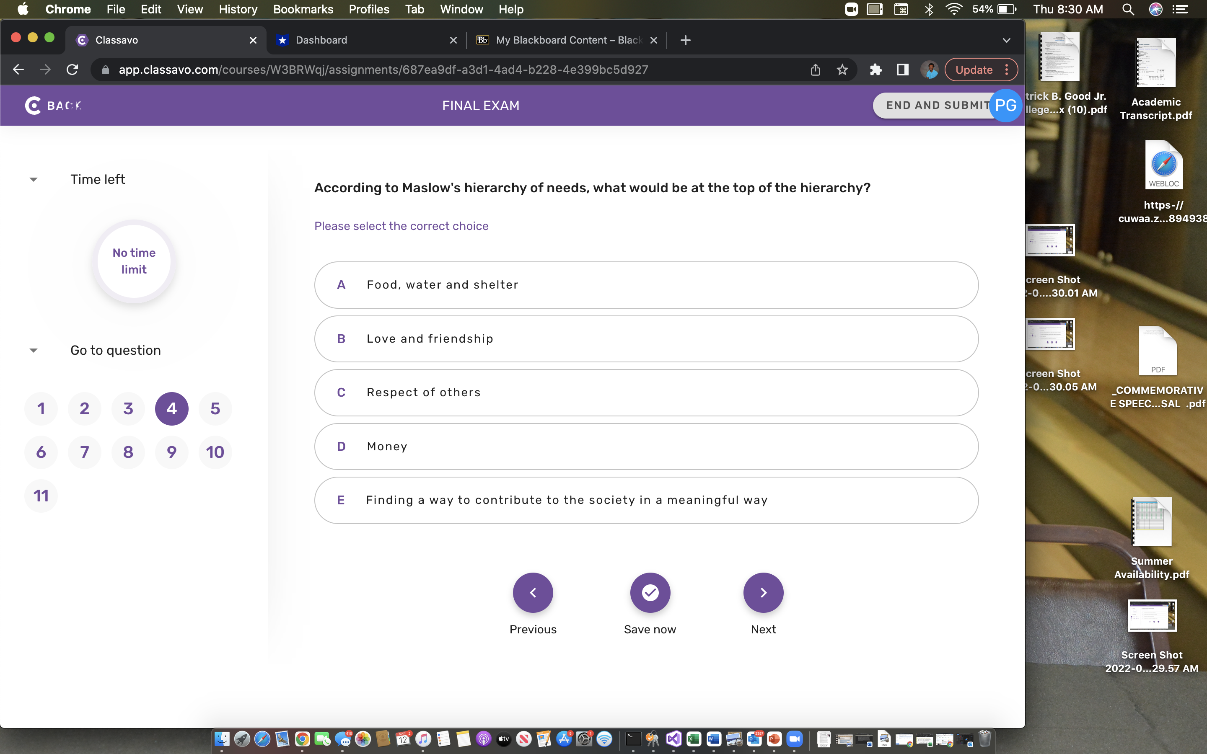Open the Chrome share icon
This screenshot has height=754, width=1207.
(x=815, y=70)
